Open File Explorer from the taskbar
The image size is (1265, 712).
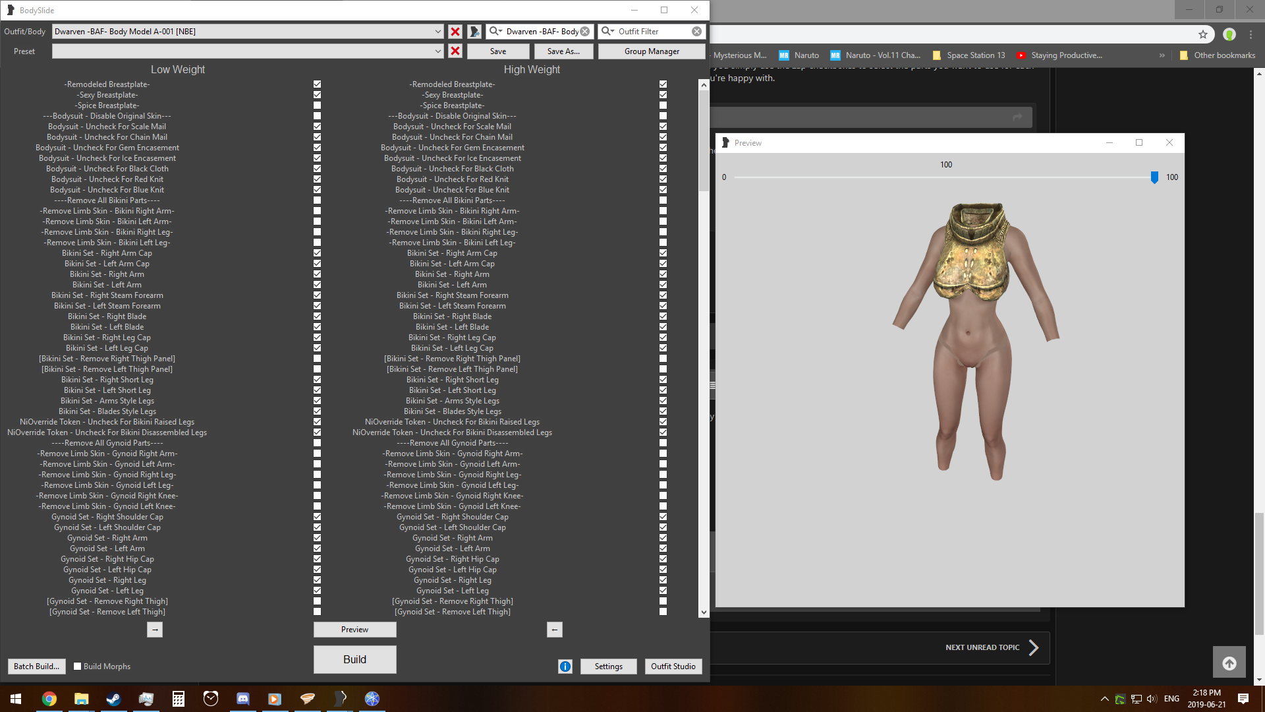coord(81,699)
